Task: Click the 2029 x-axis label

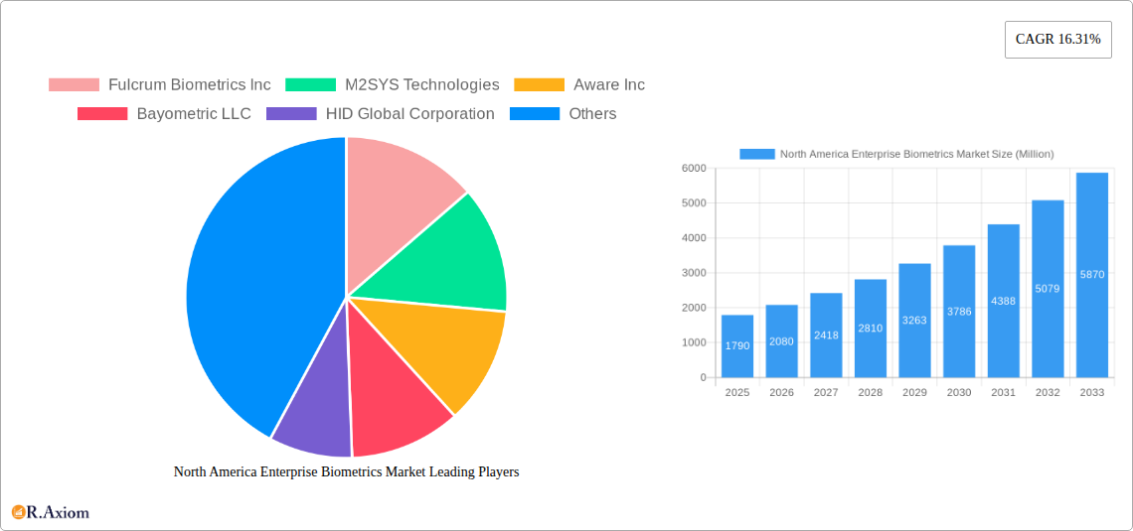Action: pyautogui.click(x=914, y=393)
